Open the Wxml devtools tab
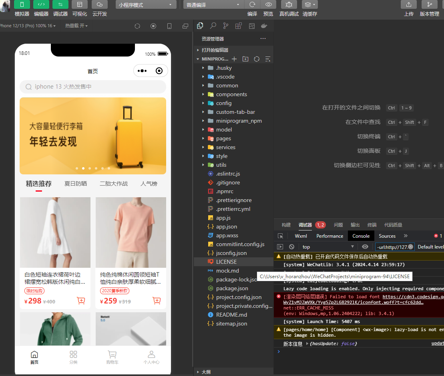444x376 pixels. tap(301, 236)
